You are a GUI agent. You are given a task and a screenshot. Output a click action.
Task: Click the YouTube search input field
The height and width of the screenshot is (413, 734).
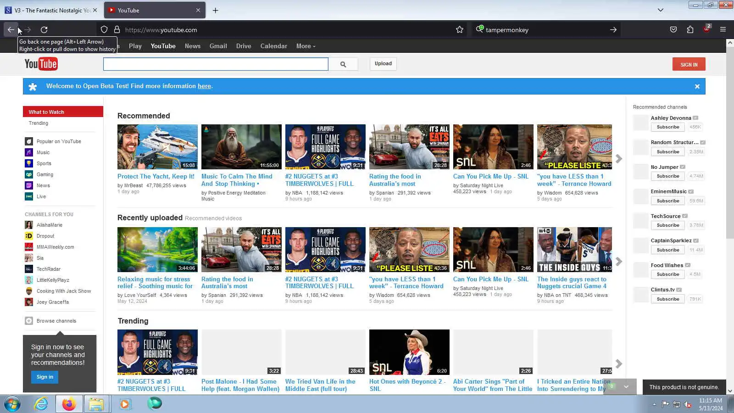tap(216, 64)
